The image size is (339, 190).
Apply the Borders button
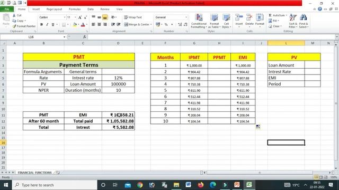pos(64,25)
